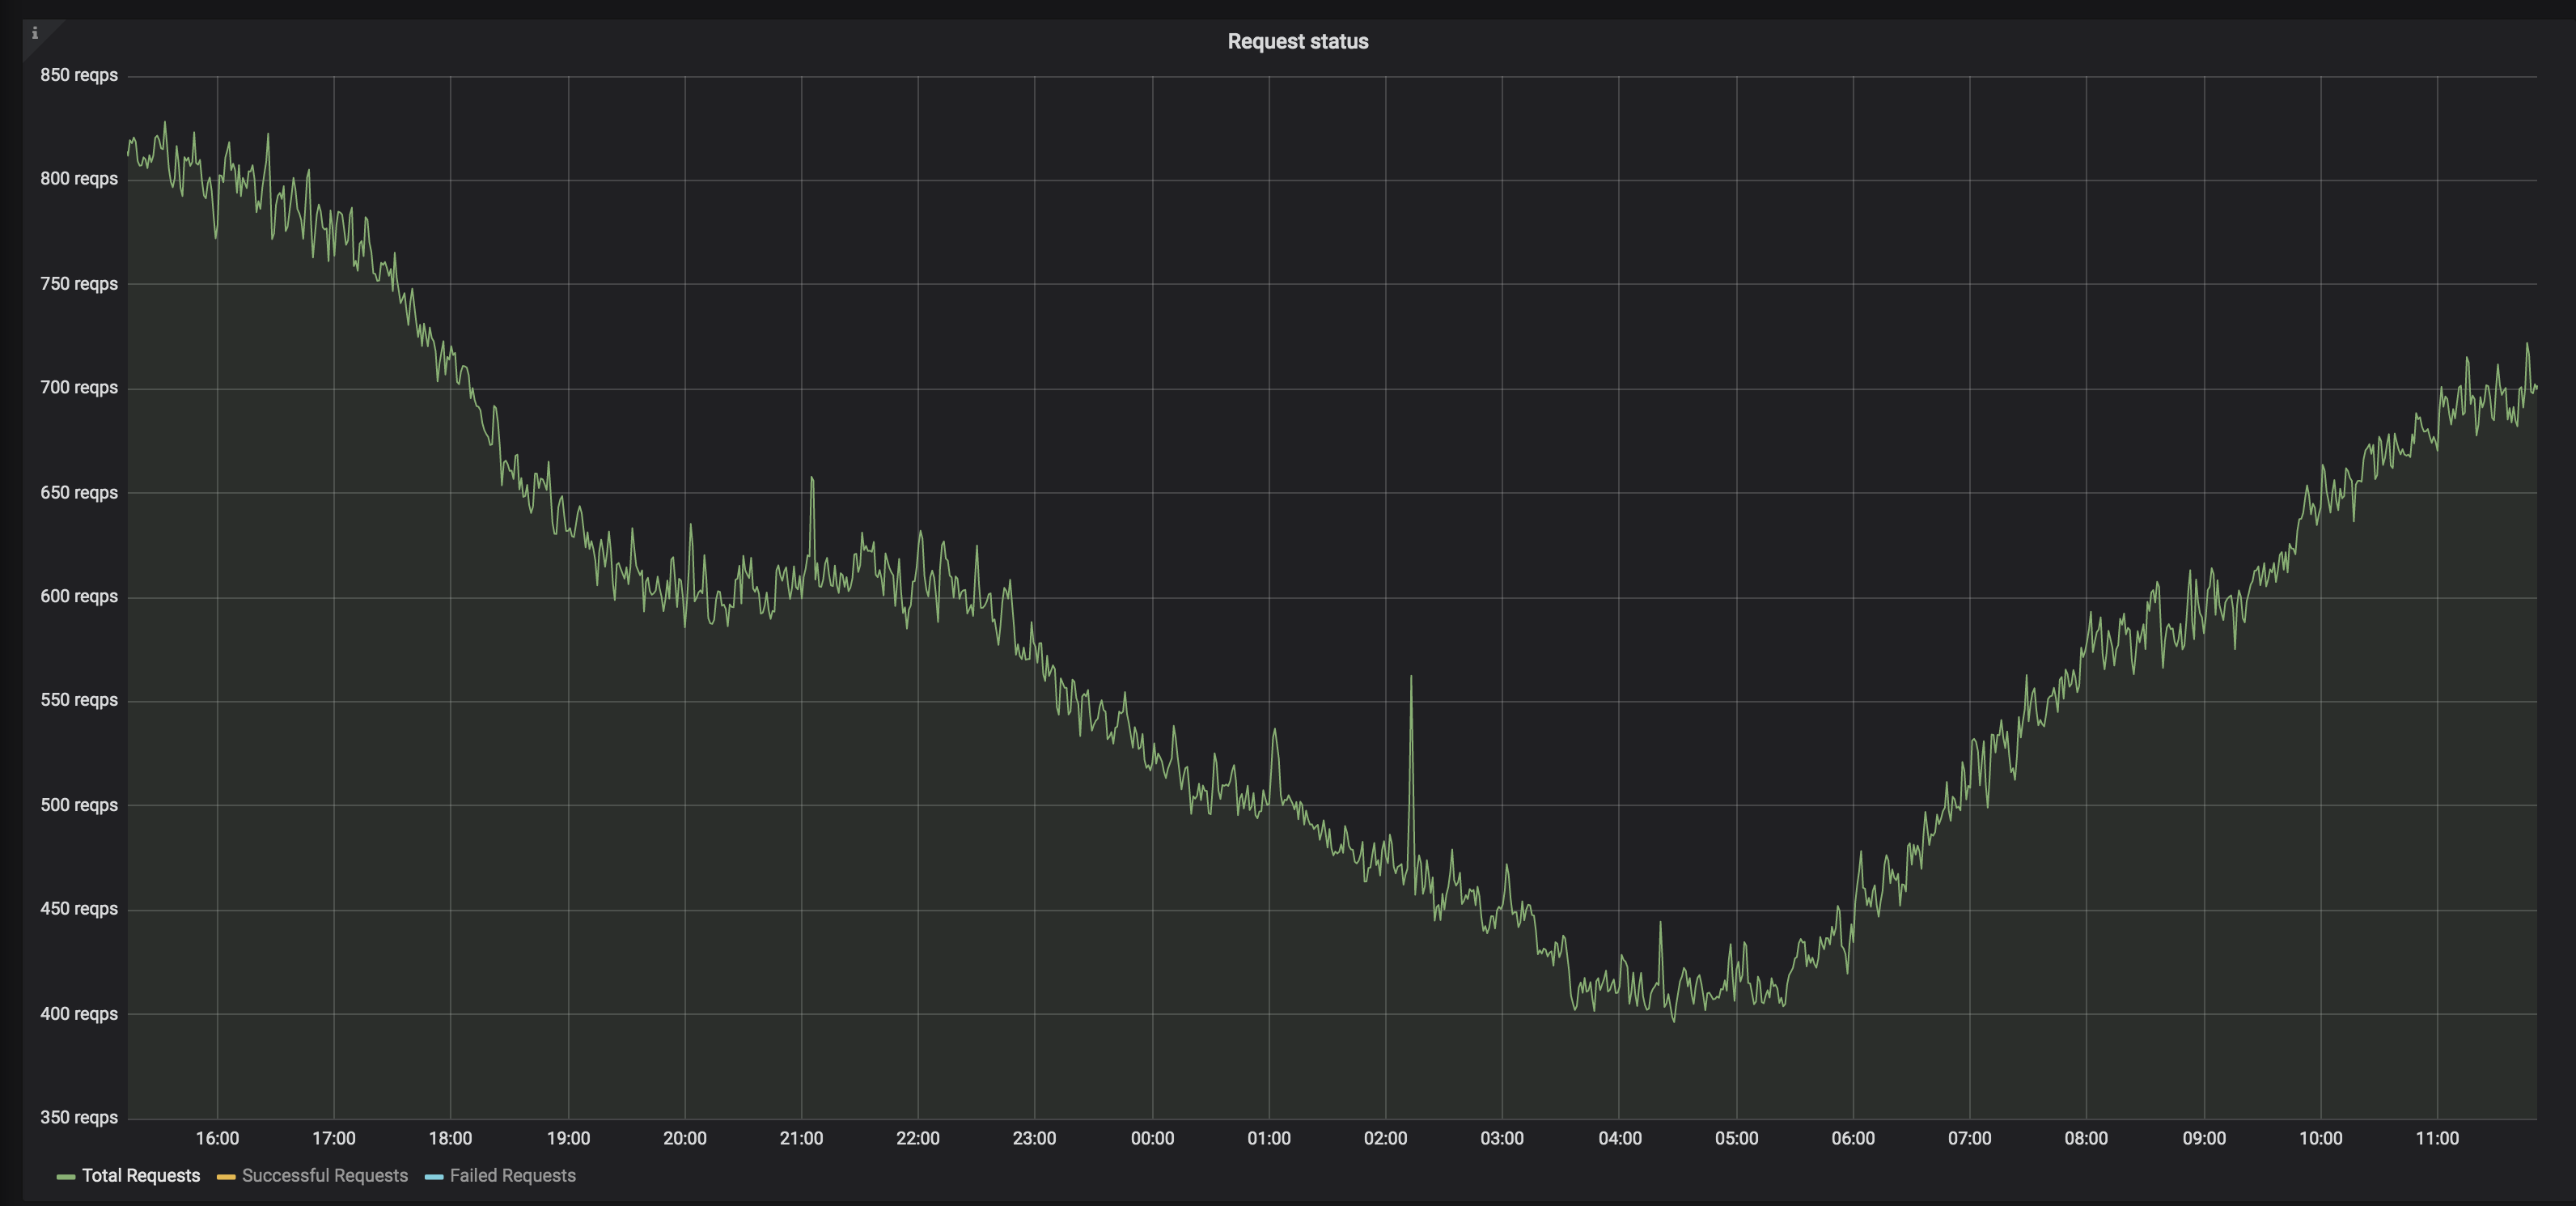This screenshot has width=2576, height=1206.
Task: Click the green Total Requests color swatch
Action: pyautogui.click(x=66, y=1176)
